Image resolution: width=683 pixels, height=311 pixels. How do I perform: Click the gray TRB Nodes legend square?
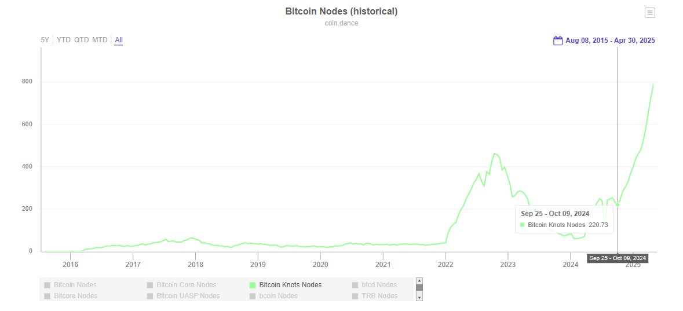coord(355,296)
